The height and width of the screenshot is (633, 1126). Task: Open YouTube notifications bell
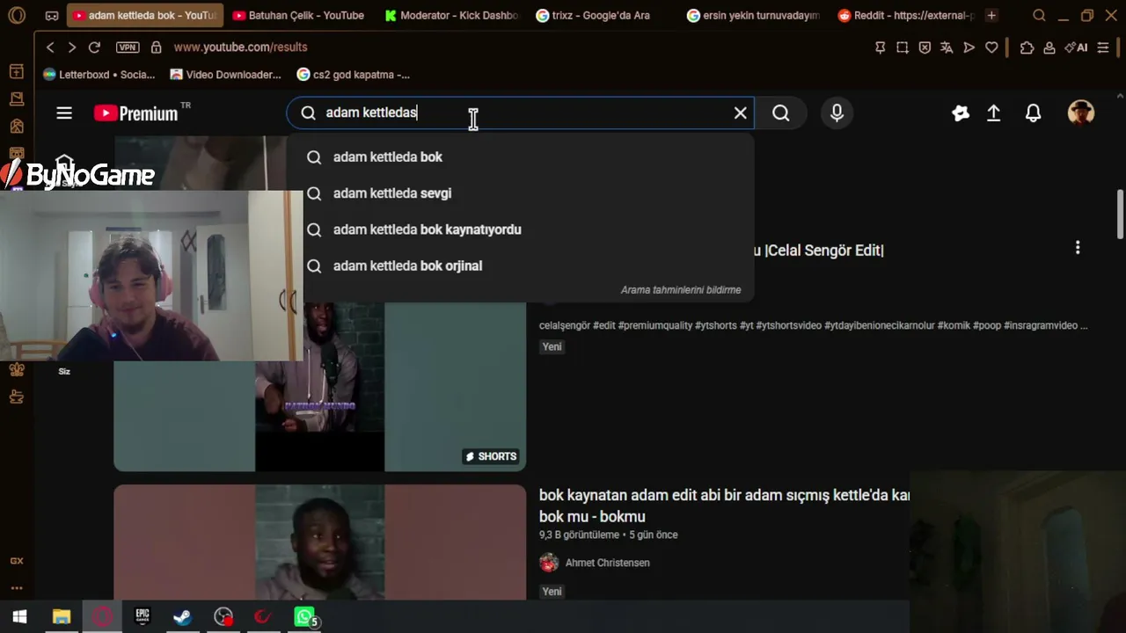pos(1034,113)
